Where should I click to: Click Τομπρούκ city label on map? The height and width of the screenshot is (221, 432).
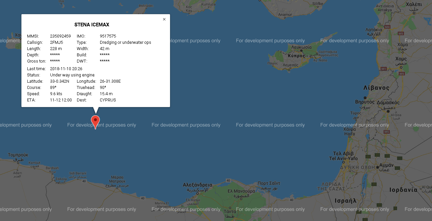coord(18,155)
